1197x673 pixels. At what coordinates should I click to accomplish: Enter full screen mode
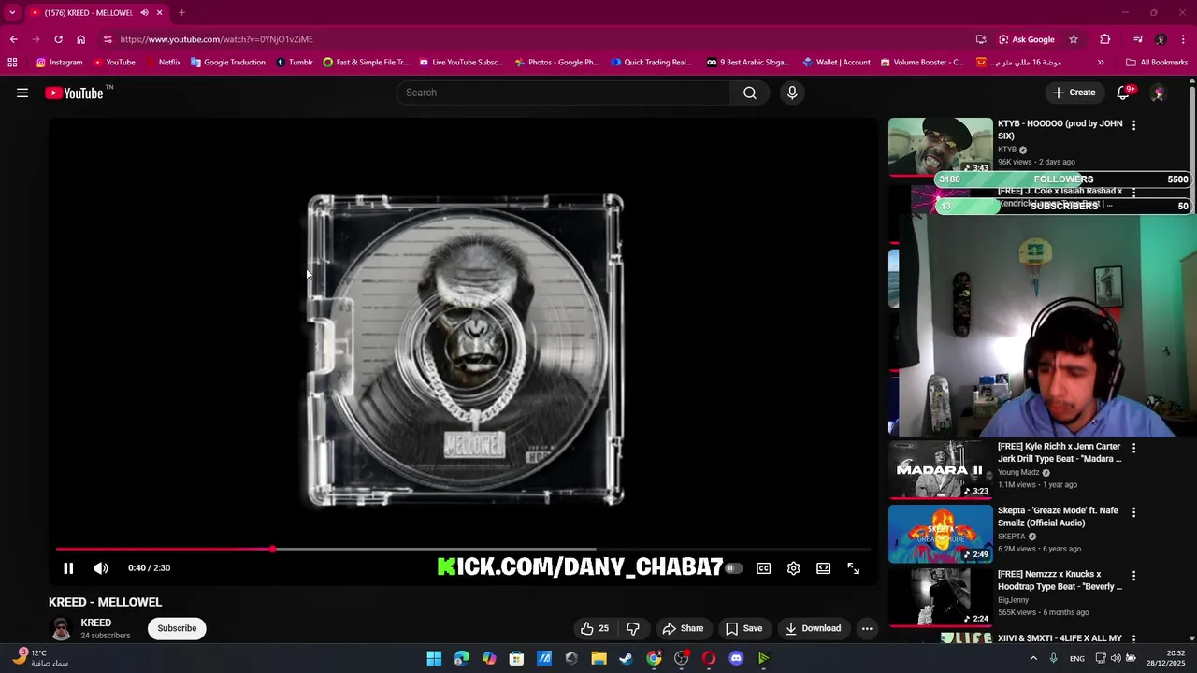click(854, 568)
